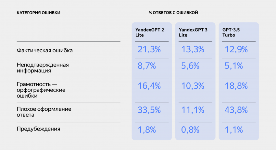Click the "Фактическая ошибка" row label
Viewport: 276px width, 150px height.
tap(45, 50)
